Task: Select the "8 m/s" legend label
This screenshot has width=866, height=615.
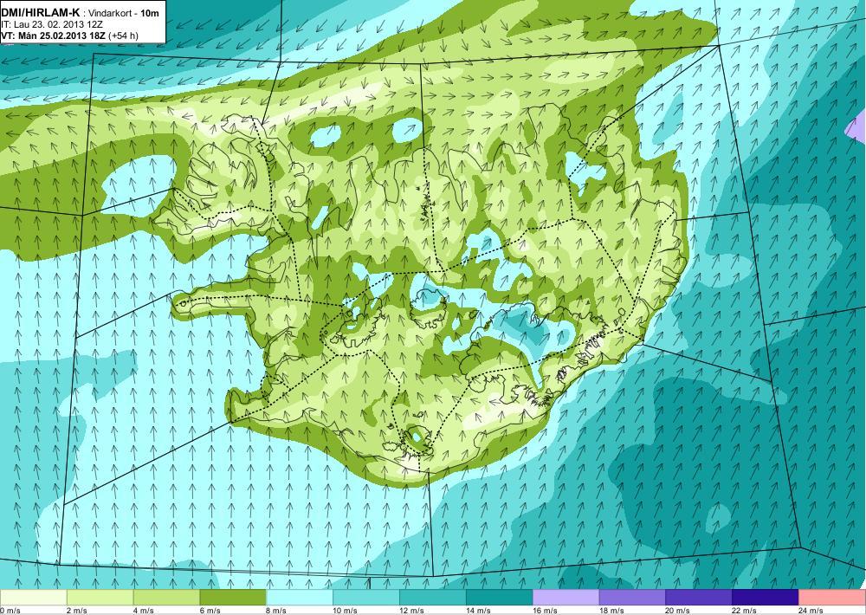Action: click(276, 611)
